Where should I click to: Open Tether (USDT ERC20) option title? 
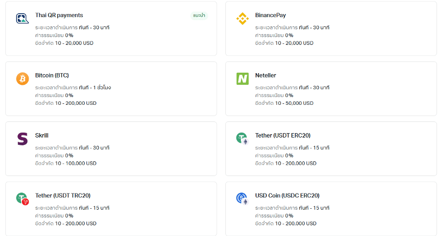283,135
